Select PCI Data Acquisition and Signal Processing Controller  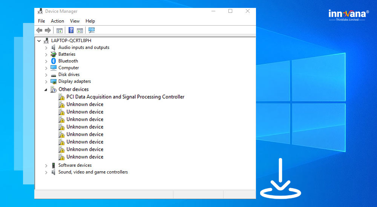pyautogui.click(x=125, y=97)
